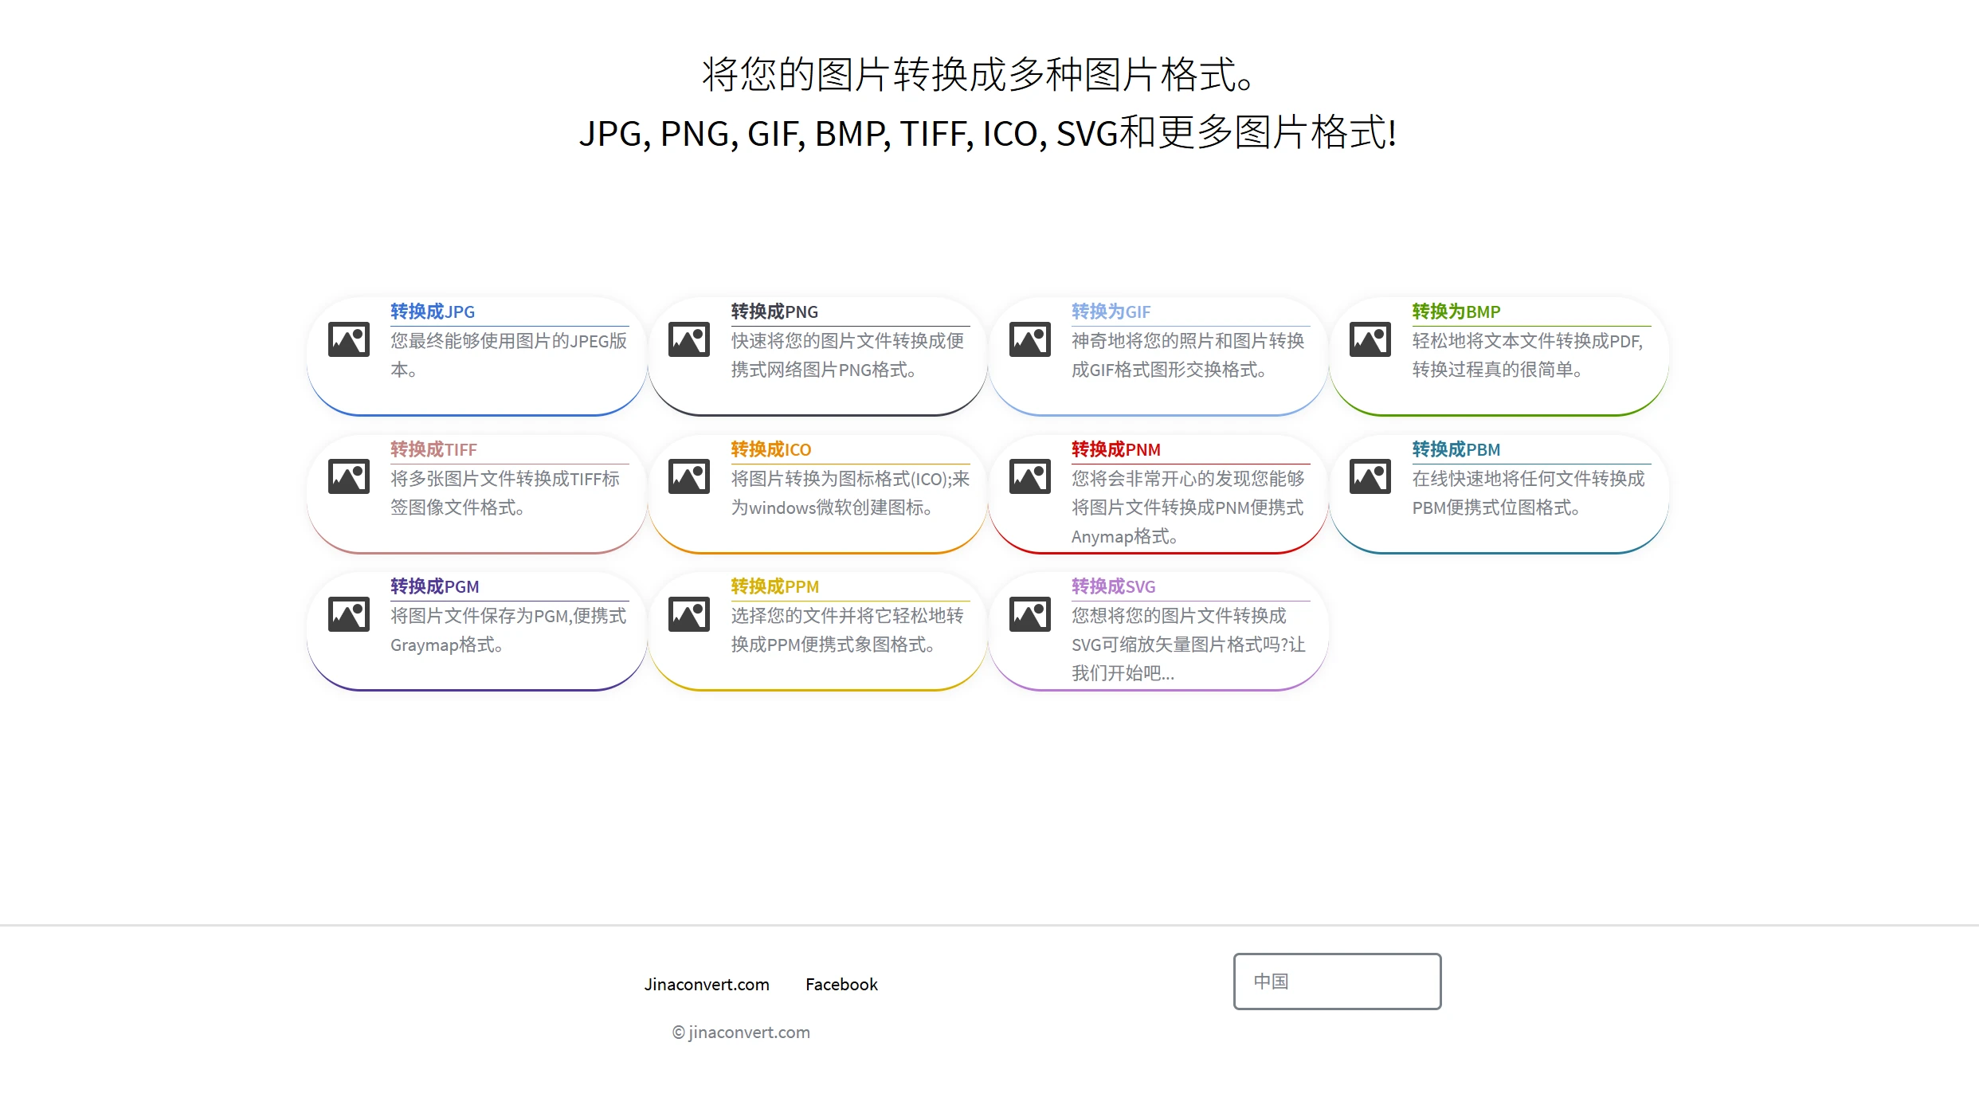Click the picture icon in the BMP card
1979x1105 pixels.
(1370, 339)
